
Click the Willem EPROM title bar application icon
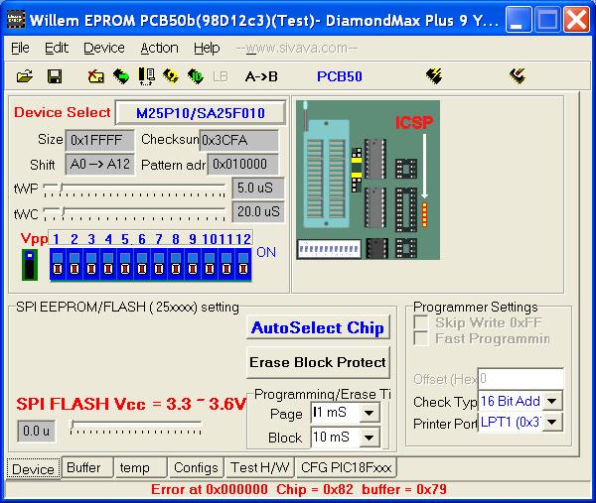[16, 20]
